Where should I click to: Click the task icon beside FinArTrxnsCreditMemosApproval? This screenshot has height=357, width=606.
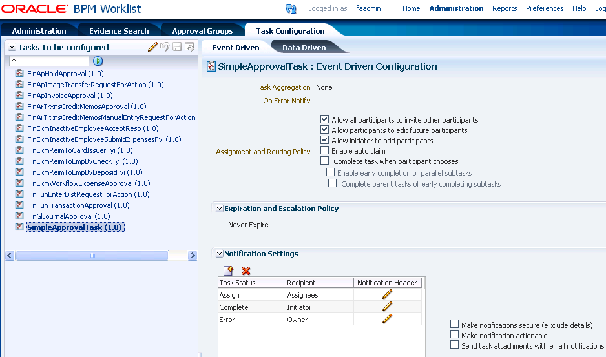(x=19, y=106)
